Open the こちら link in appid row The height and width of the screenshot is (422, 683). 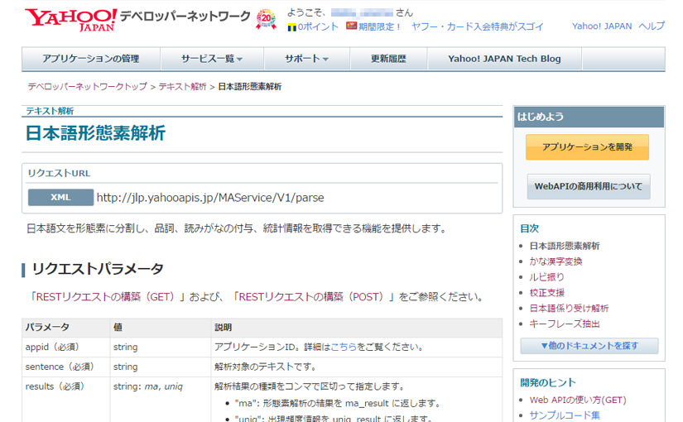click(344, 347)
